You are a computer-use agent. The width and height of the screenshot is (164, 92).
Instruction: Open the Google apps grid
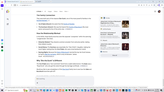(155, 11)
